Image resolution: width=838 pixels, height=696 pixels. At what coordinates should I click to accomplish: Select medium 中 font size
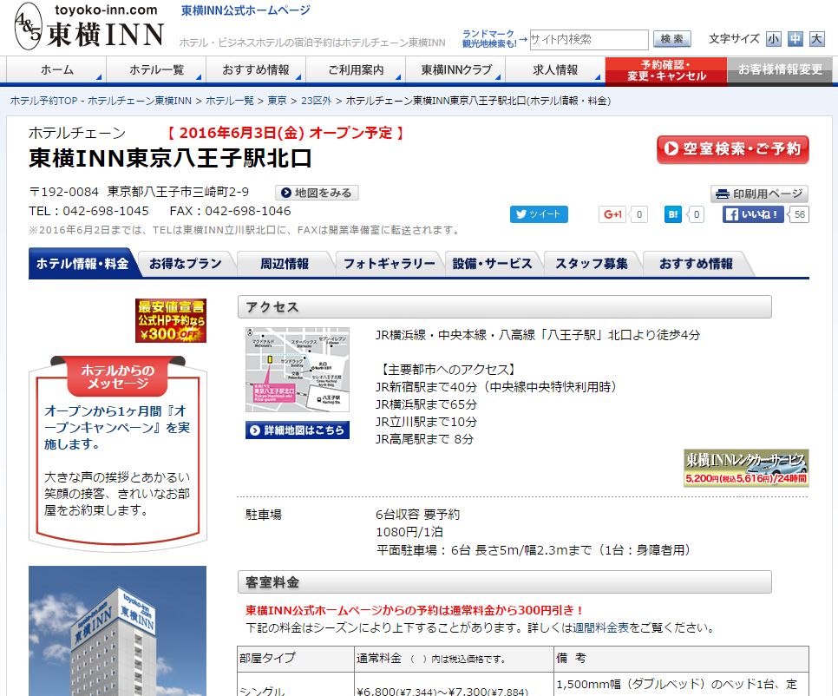coord(795,39)
